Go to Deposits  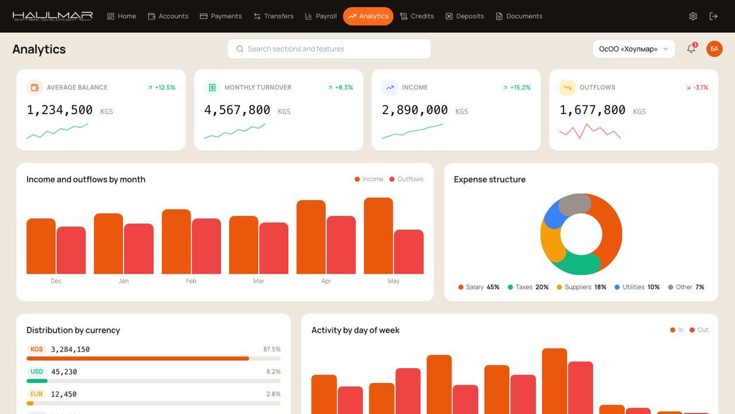pyautogui.click(x=465, y=16)
